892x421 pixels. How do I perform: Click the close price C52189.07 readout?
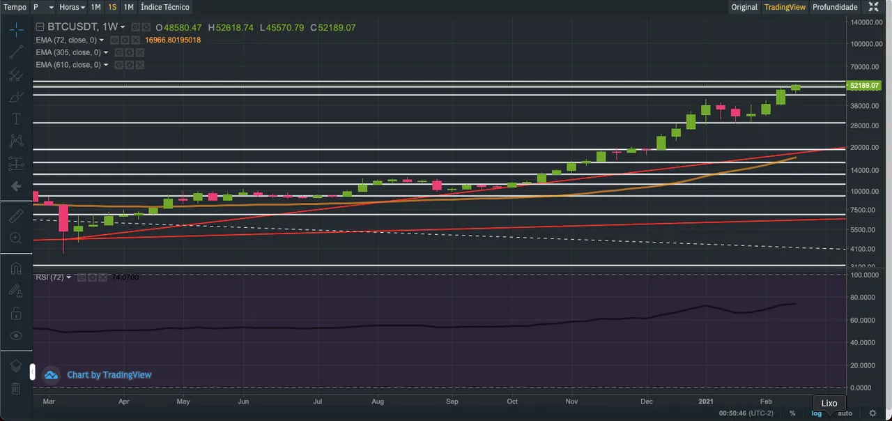click(333, 28)
